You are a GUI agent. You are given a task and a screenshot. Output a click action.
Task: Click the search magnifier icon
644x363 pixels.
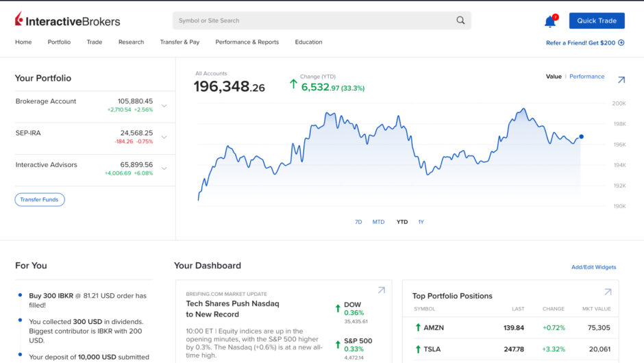(460, 20)
